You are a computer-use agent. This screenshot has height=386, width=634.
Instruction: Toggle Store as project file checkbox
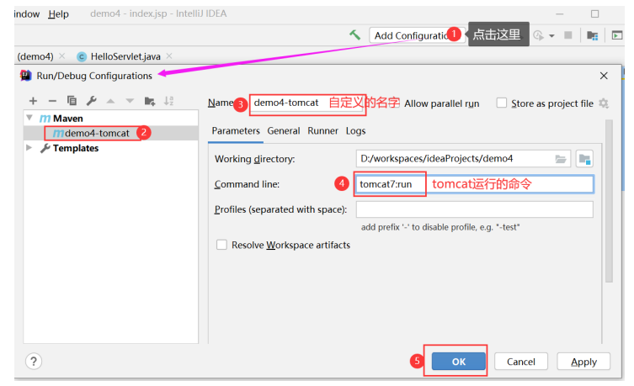click(501, 103)
